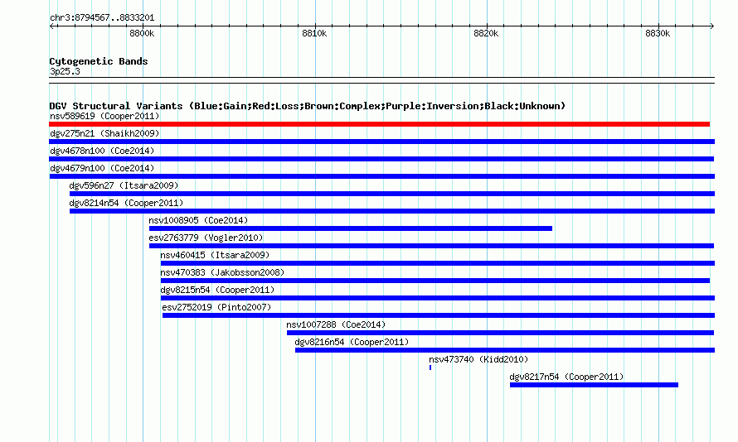Click the nsv460415 blue bar
The image size is (738, 442).
(x=438, y=263)
